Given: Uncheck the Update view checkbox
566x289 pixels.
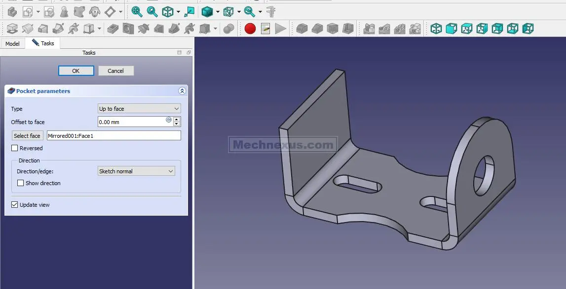Looking at the screenshot, I should (14, 205).
